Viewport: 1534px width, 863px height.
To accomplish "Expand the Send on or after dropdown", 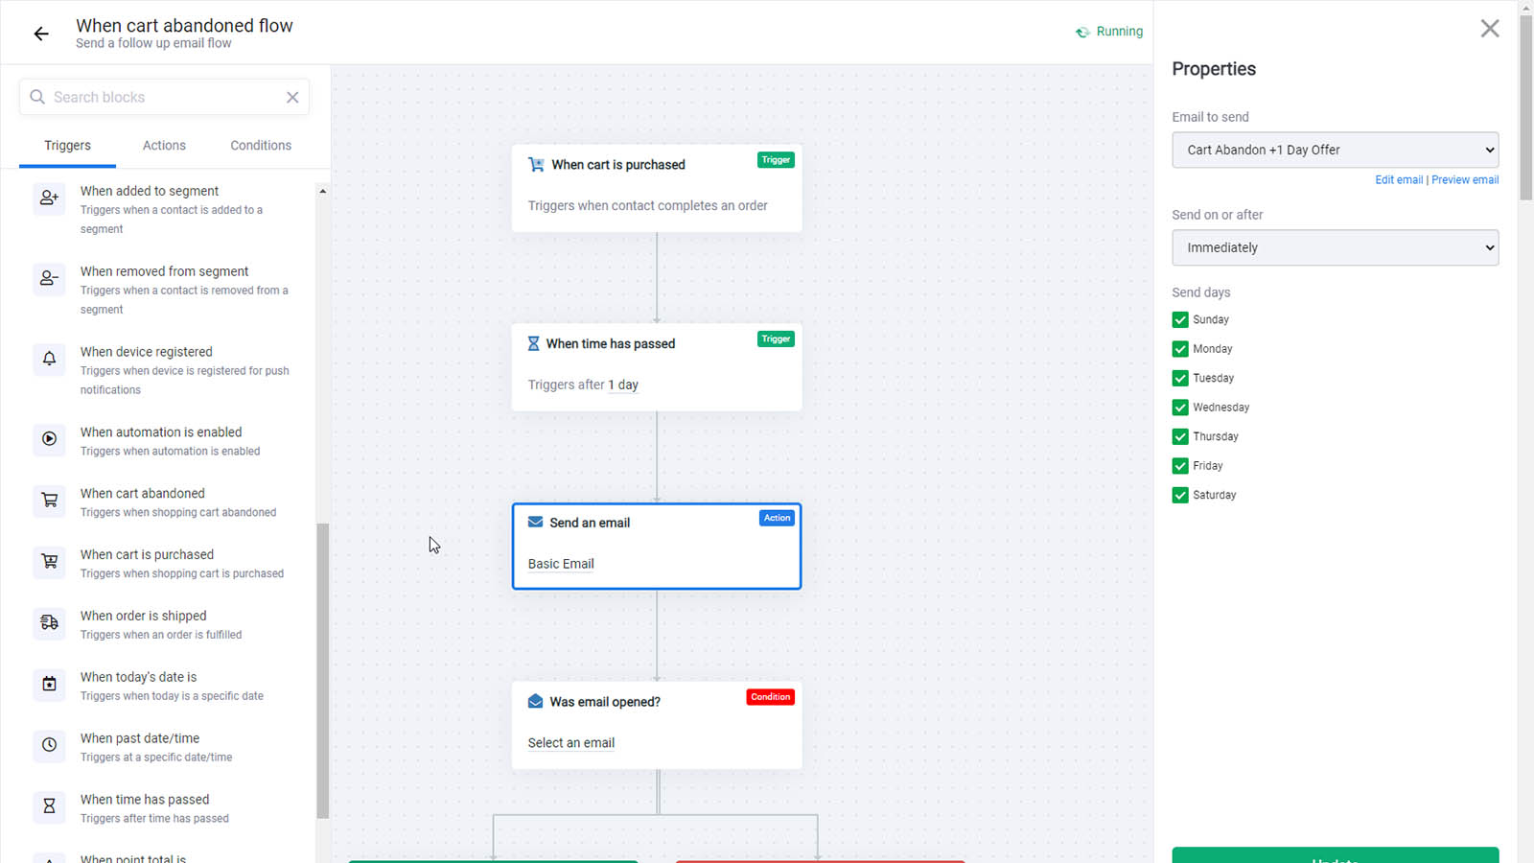I will [1335, 247].
